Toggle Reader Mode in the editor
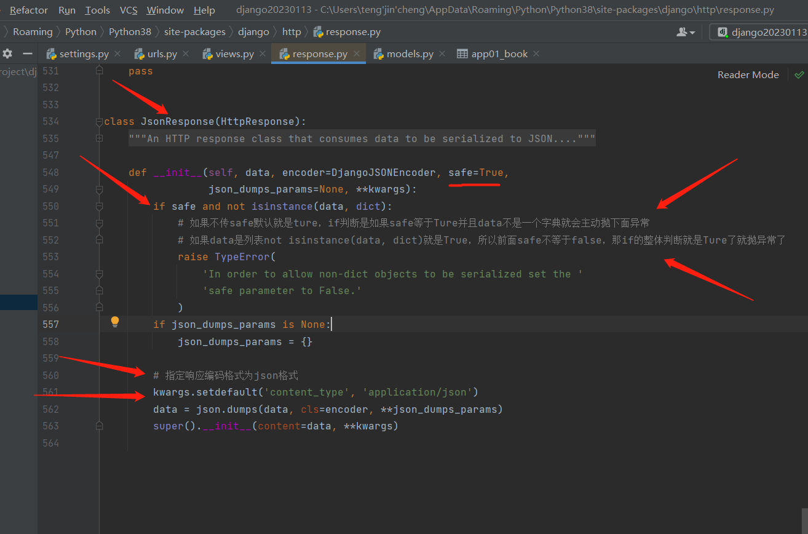 click(748, 74)
